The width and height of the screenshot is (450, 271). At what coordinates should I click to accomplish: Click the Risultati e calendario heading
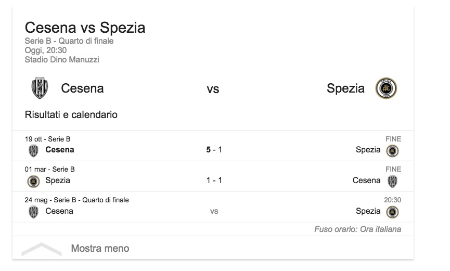71,114
